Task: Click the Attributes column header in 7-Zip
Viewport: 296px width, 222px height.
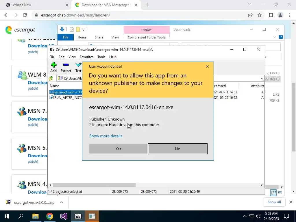Action: (258, 86)
